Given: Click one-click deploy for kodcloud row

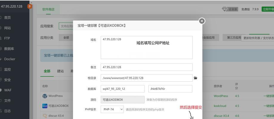Looking at the screenshot, I should (x=269, y=106).
